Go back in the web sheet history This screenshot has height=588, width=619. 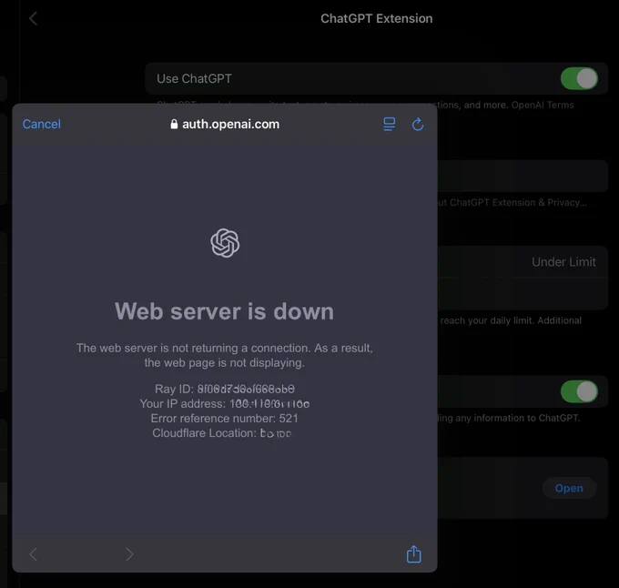click(x=34, y=554)
